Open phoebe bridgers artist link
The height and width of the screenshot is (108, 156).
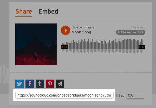(x=83, y=27)
